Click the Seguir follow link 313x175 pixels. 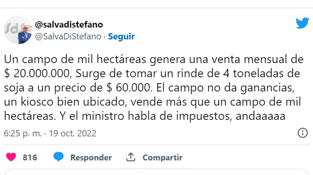click(121, 37)
